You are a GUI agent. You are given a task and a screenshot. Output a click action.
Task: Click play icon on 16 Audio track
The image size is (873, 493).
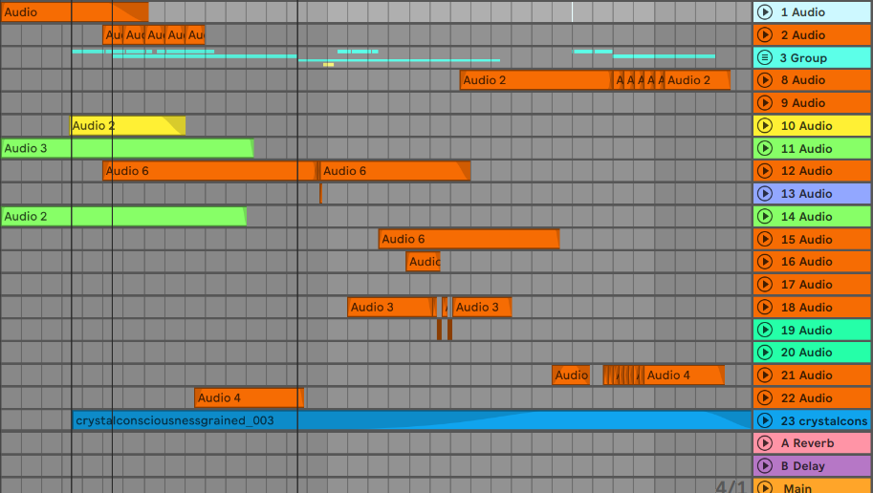[765, 262]
